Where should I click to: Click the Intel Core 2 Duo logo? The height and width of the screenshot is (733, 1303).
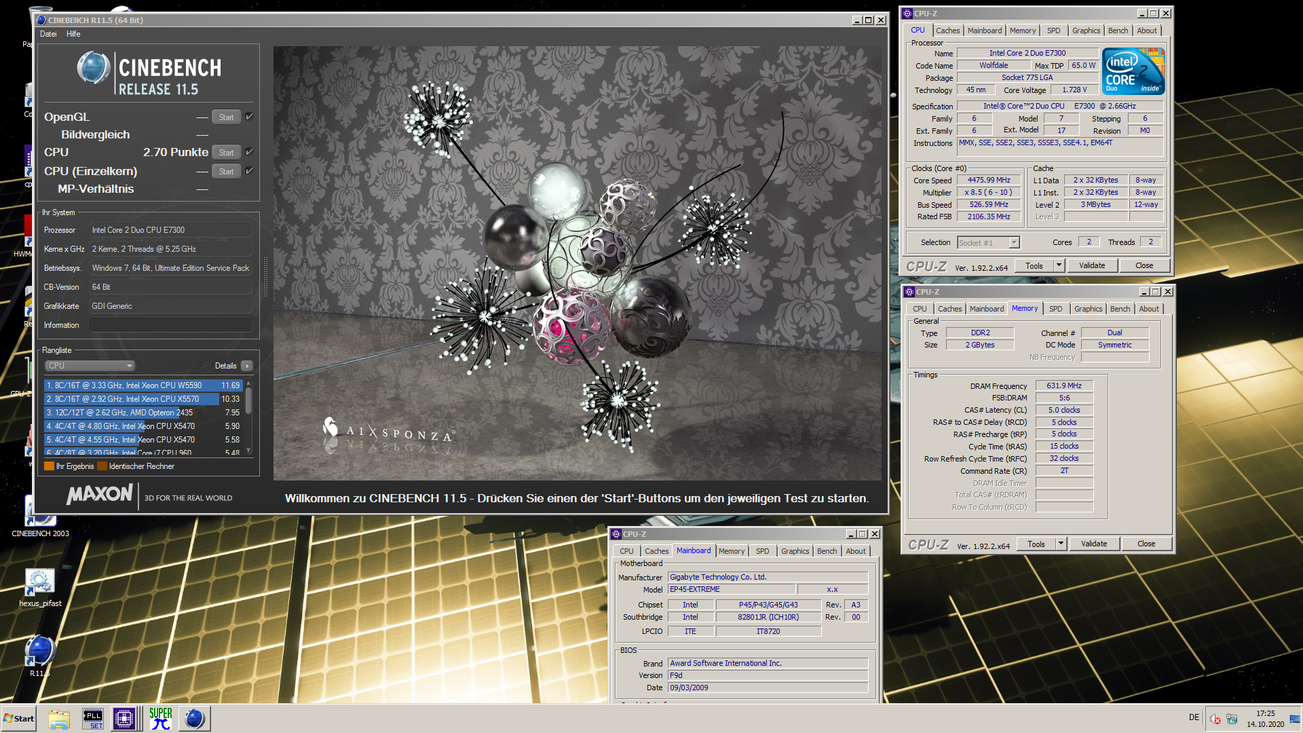click(1133, 71)
